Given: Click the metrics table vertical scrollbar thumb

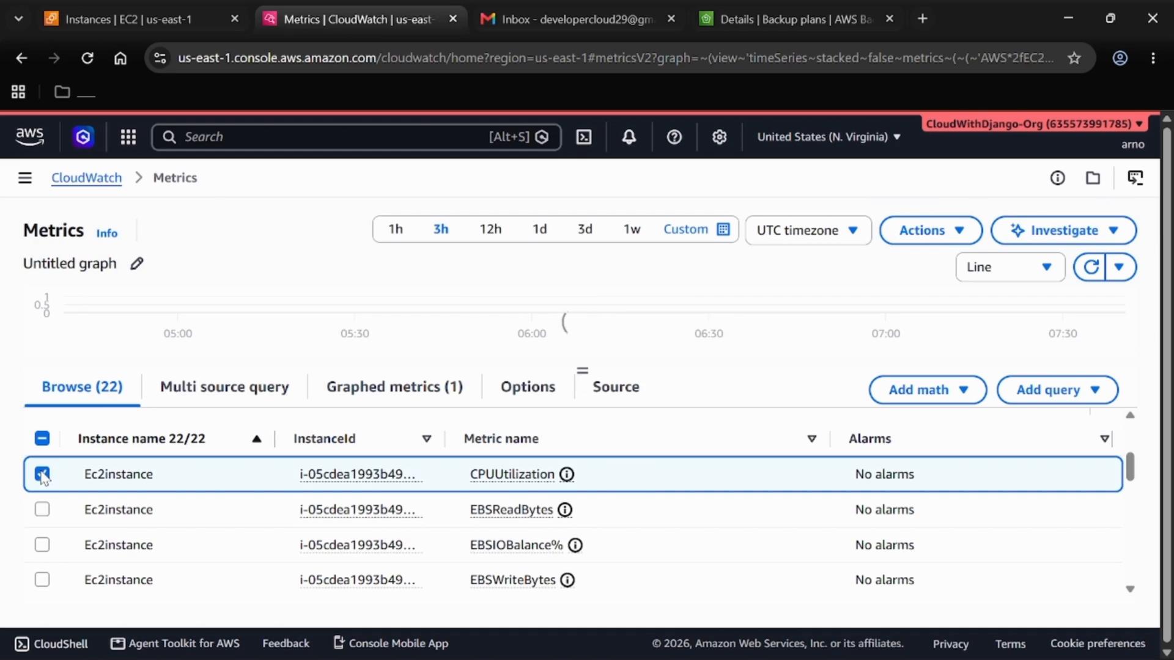Looking at the screenshot, I should 1130,467.
